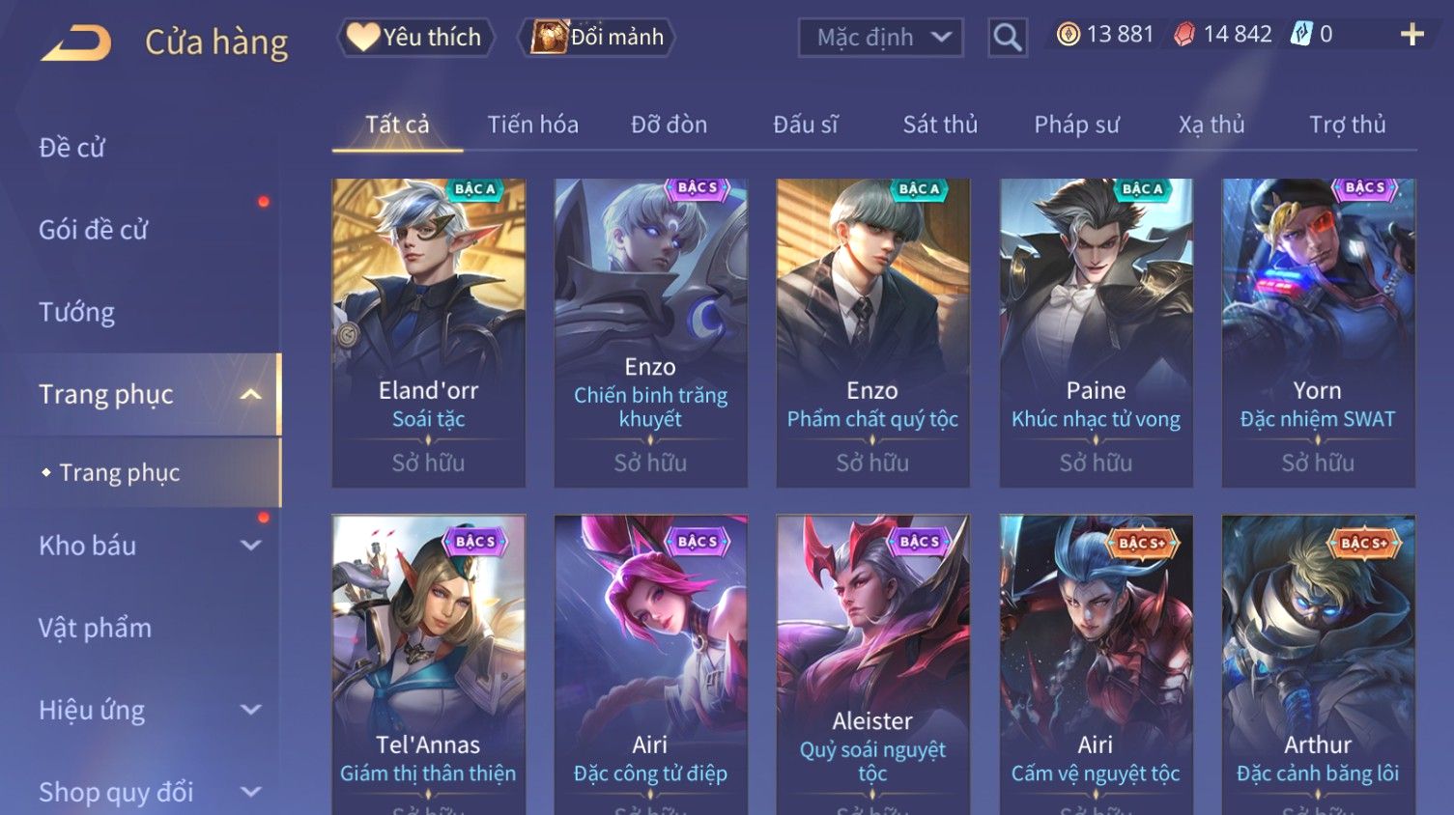Click the golden back arrow icon
Viewport: 1454px width, 815px height.
coord(76,43)
